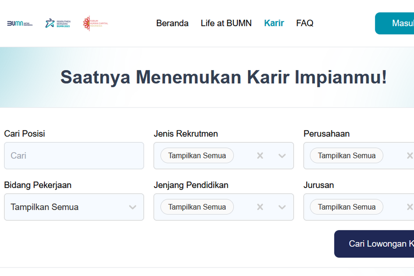This screenshot has height=276, width=414.
Task: Clear the Jenis Rekrutmen selection with X
Action: 260,156
